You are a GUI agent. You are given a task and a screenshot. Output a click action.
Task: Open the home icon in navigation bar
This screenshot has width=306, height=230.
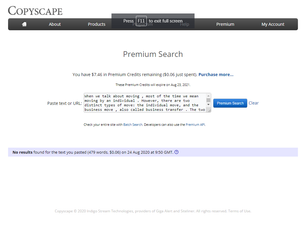pyautogui.click(x=24, y=24)
